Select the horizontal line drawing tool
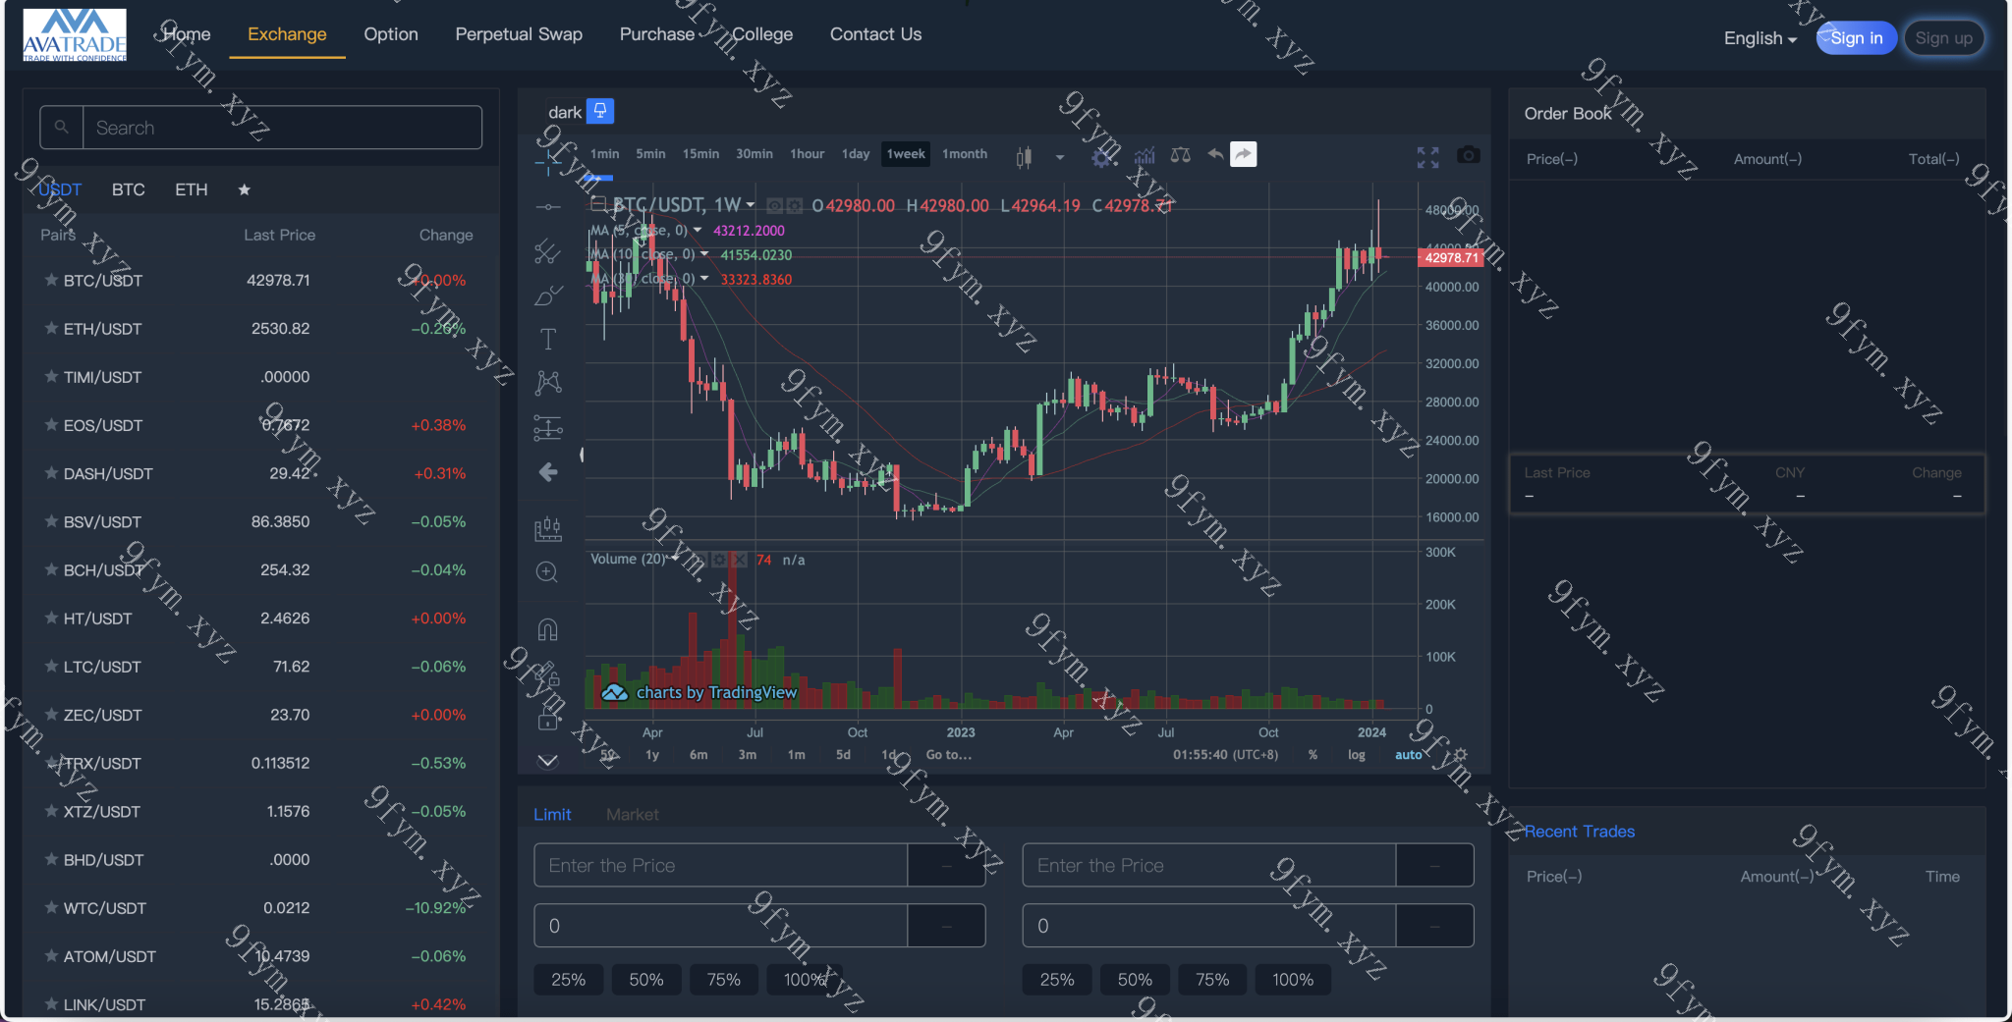 [548, 207]
